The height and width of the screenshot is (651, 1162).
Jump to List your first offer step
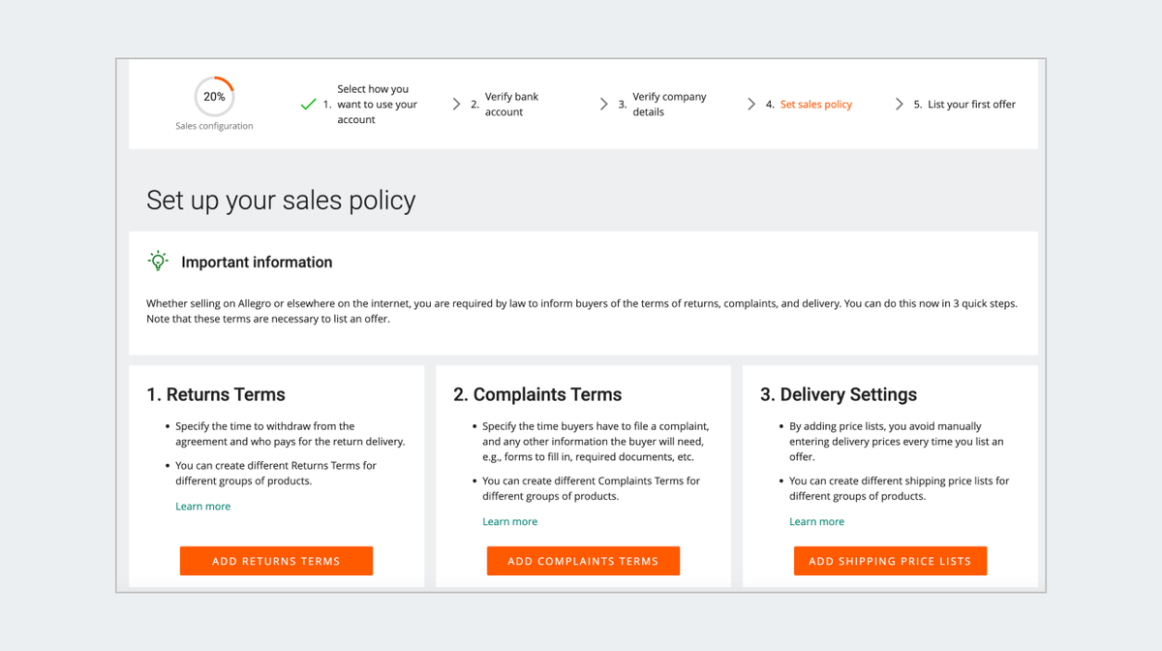[x=971, y=105]
